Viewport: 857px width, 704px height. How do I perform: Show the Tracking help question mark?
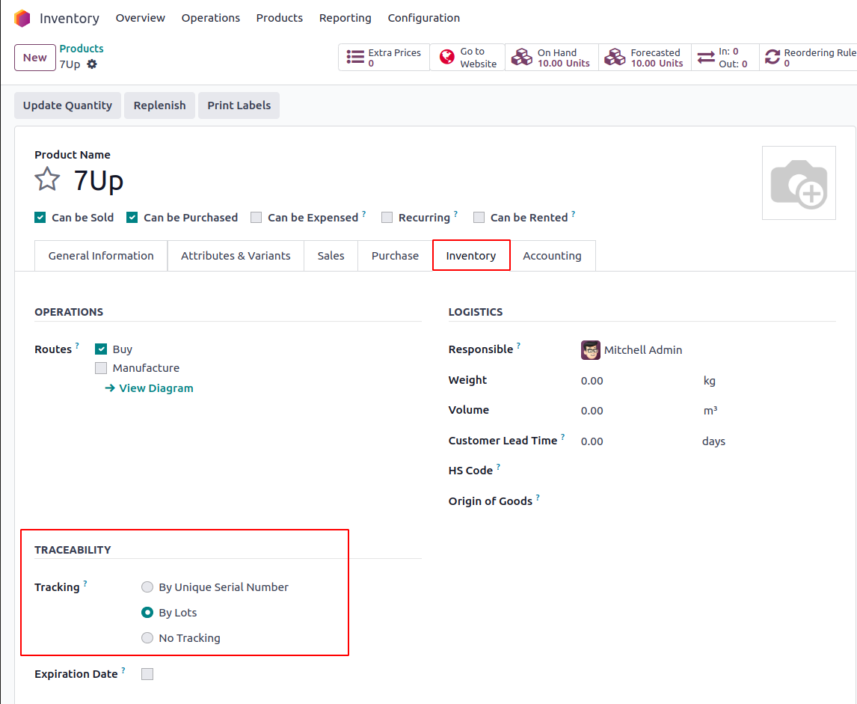pyautogui.click(x=85, y=584)
